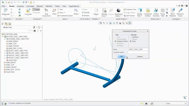
Task: Open the Operations group dropdown
Action: (x=8, y=19)
